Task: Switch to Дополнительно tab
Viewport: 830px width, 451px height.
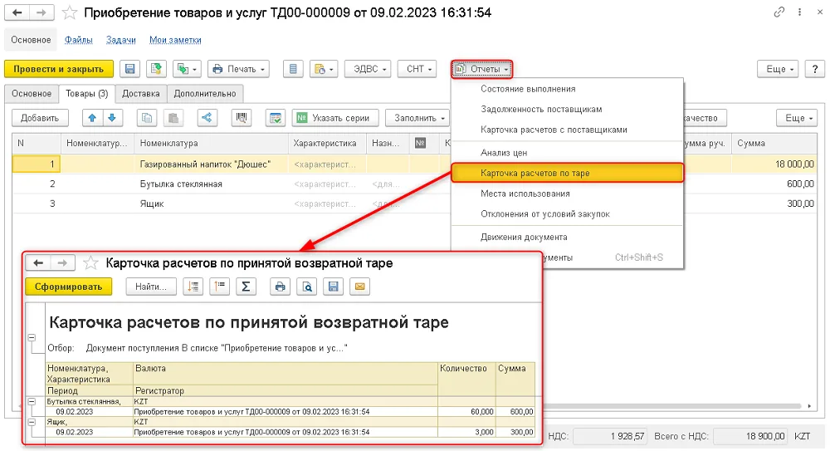Action: pyautogui.click(x=205, y=93)
